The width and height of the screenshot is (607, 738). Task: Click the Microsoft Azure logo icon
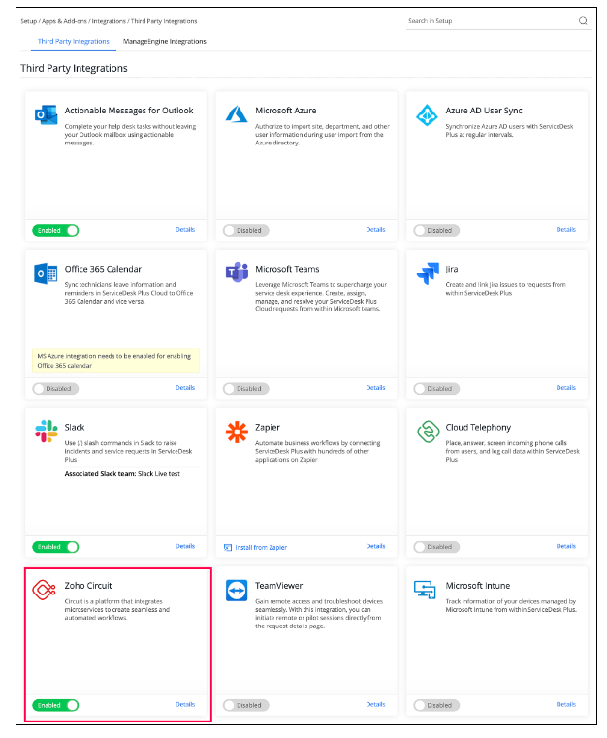tap(237, 114)
